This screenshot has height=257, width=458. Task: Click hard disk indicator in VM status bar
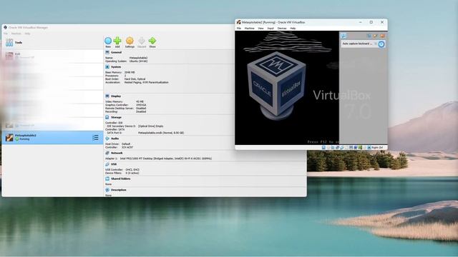tap(323, 148)
